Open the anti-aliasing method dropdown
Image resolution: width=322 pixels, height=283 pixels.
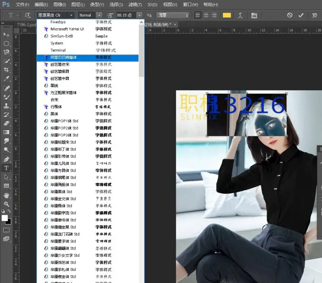coord(172,15)
